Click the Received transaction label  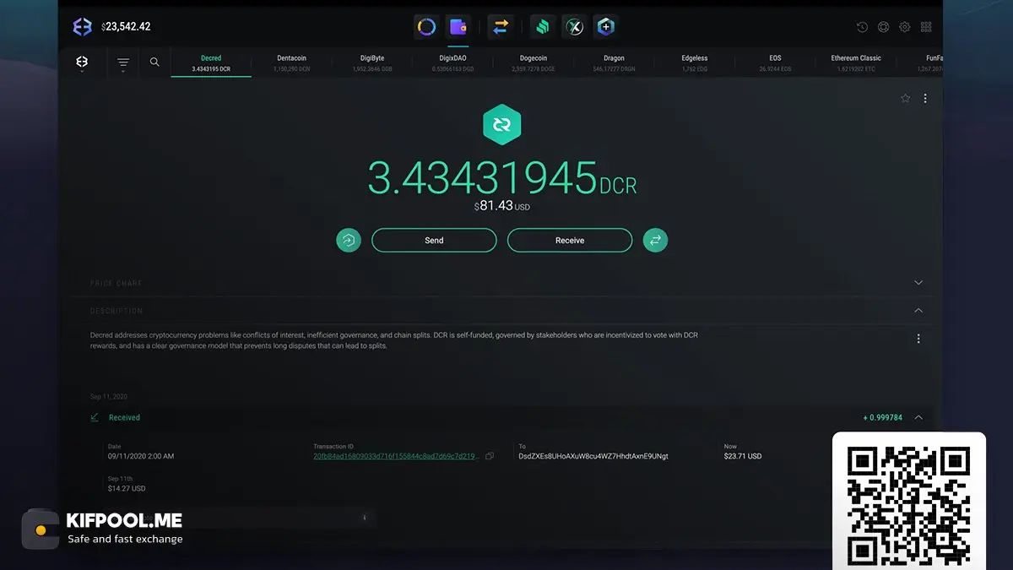pyautogui.click(x=124, y=417)
